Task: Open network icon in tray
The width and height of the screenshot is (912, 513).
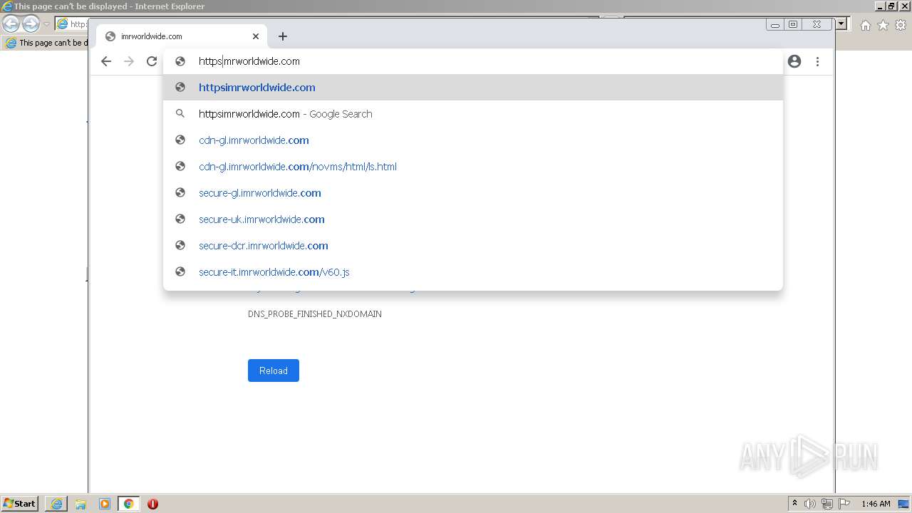Action: 827,504
